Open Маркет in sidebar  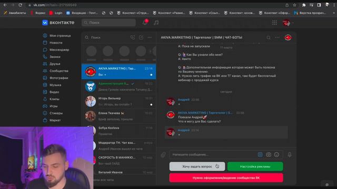[52, 120]
